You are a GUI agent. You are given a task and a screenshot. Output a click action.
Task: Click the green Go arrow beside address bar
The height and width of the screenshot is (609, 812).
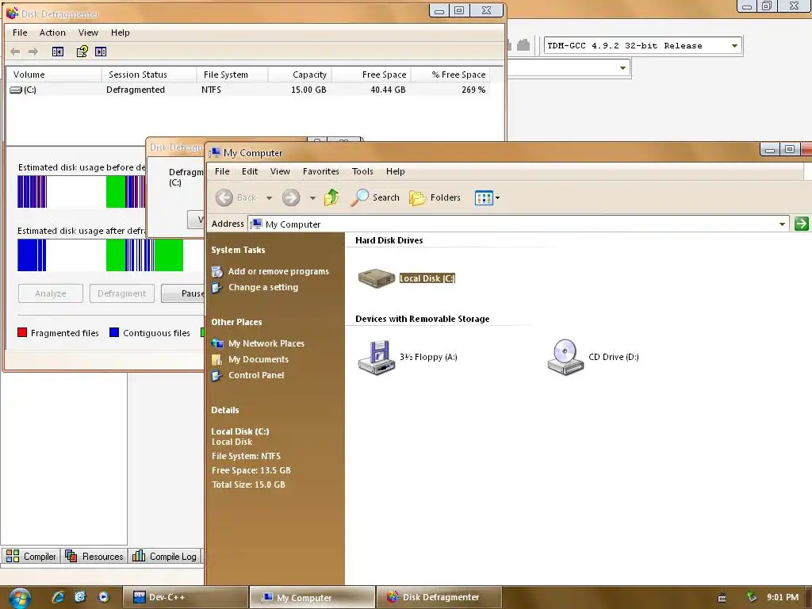click(801, 224)
